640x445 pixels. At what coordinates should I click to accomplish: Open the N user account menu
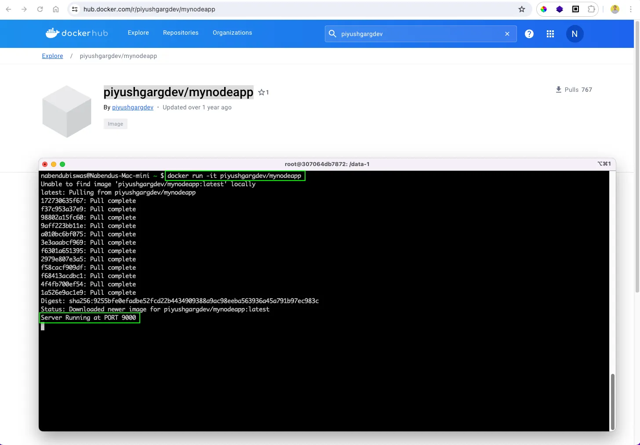click(575, 34)
